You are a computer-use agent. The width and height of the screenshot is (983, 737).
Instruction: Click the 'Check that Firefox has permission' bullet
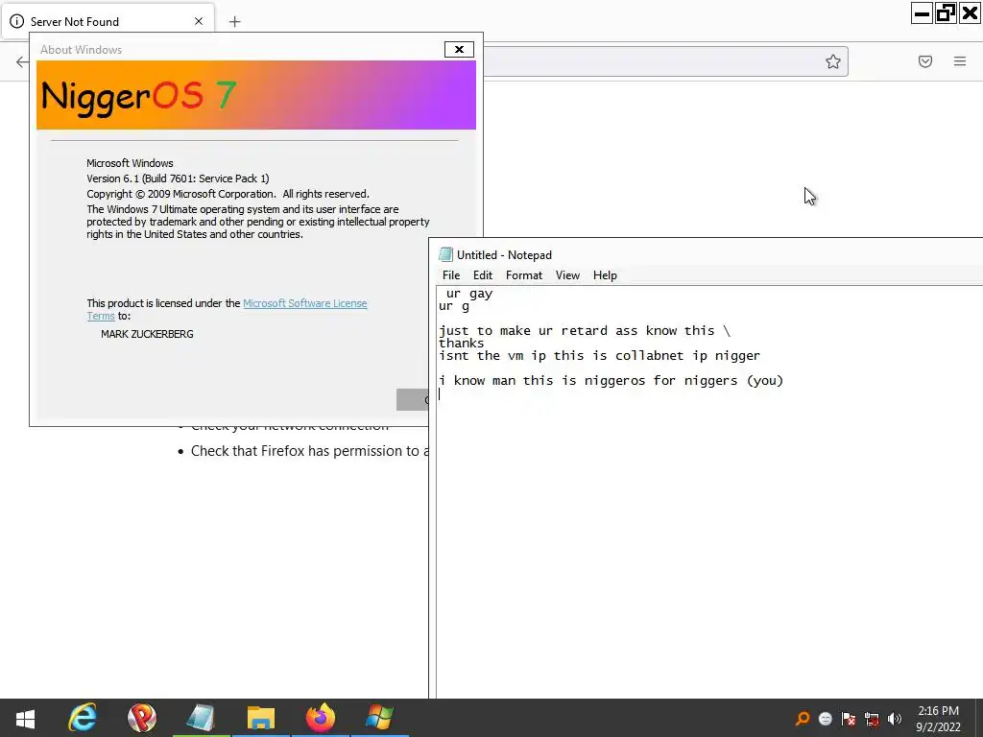[303, 451]
